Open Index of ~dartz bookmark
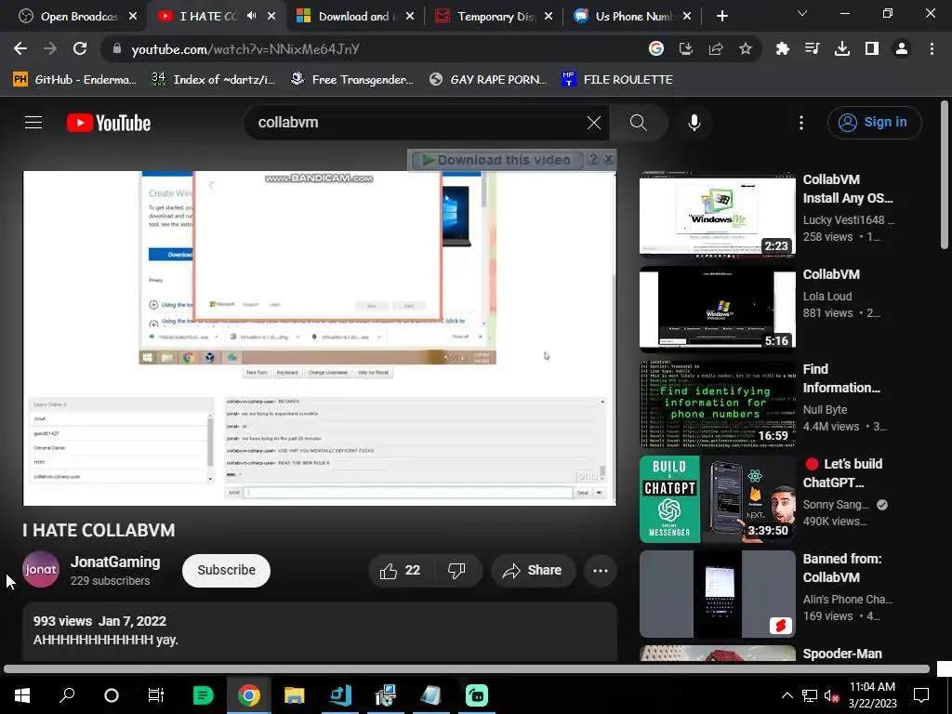Viewport: 952px width, 714px height. (214, 80)
